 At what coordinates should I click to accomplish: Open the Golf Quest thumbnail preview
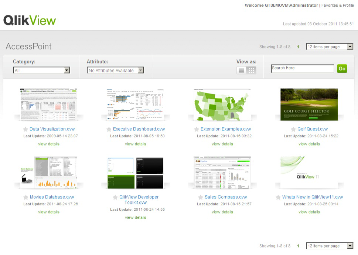click(x=309, y=104)
